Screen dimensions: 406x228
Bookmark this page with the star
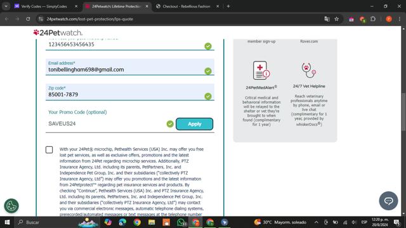tap(337, 19)
